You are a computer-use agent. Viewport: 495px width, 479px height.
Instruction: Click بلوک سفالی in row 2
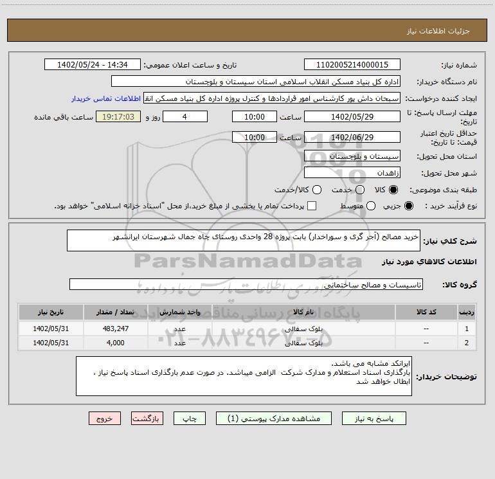tap(303, 343)
